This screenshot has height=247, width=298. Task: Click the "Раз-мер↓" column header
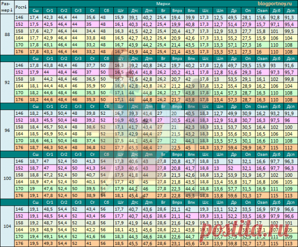pyautogui.click(x=7, y=7)
